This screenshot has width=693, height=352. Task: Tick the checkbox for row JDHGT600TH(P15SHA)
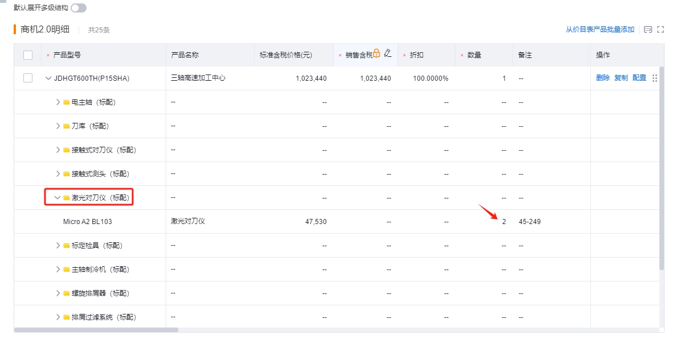(28, 78)
